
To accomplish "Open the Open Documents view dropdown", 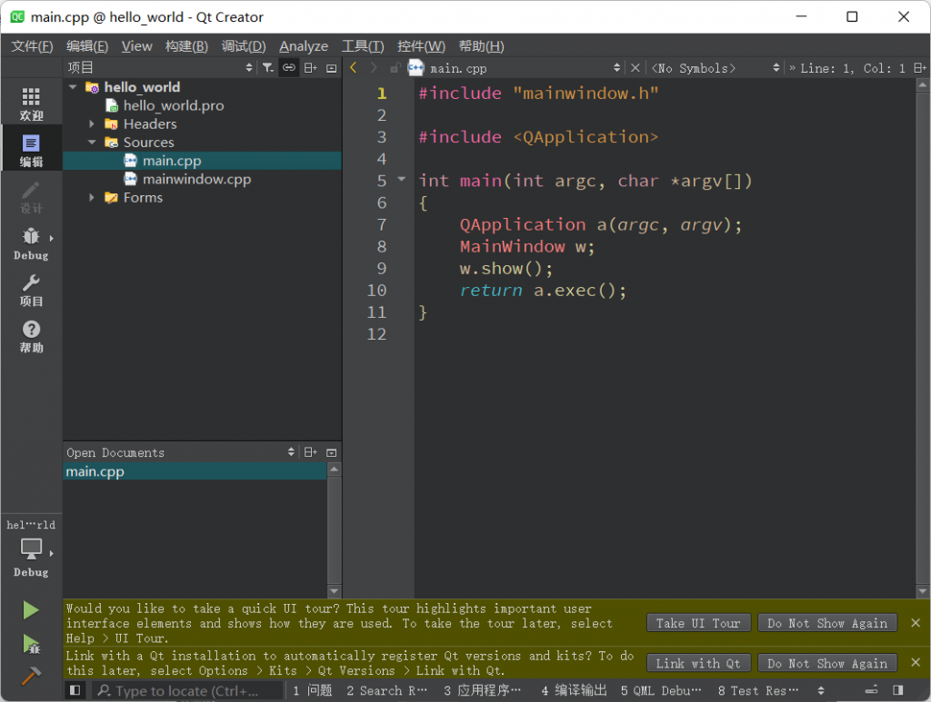I will point(291,451).
